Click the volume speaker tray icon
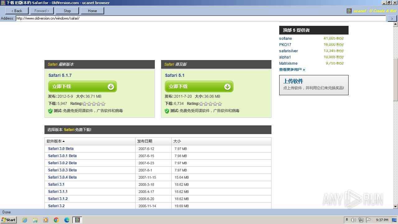398x224 pixels. click(354, 220)
